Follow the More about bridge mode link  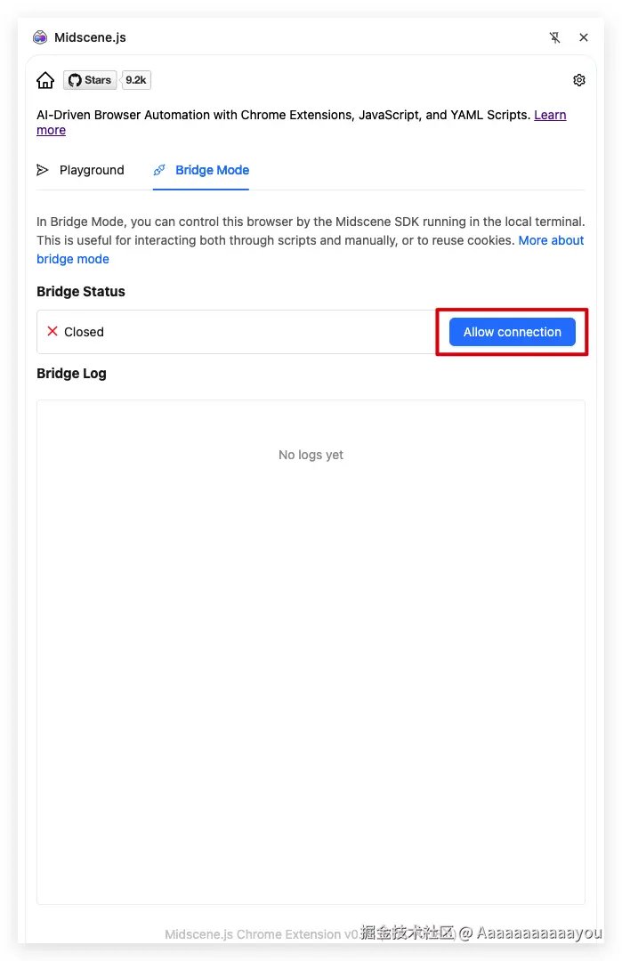(551, 240)
